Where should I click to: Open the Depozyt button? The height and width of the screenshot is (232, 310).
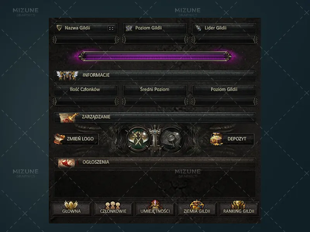(232, 139)
